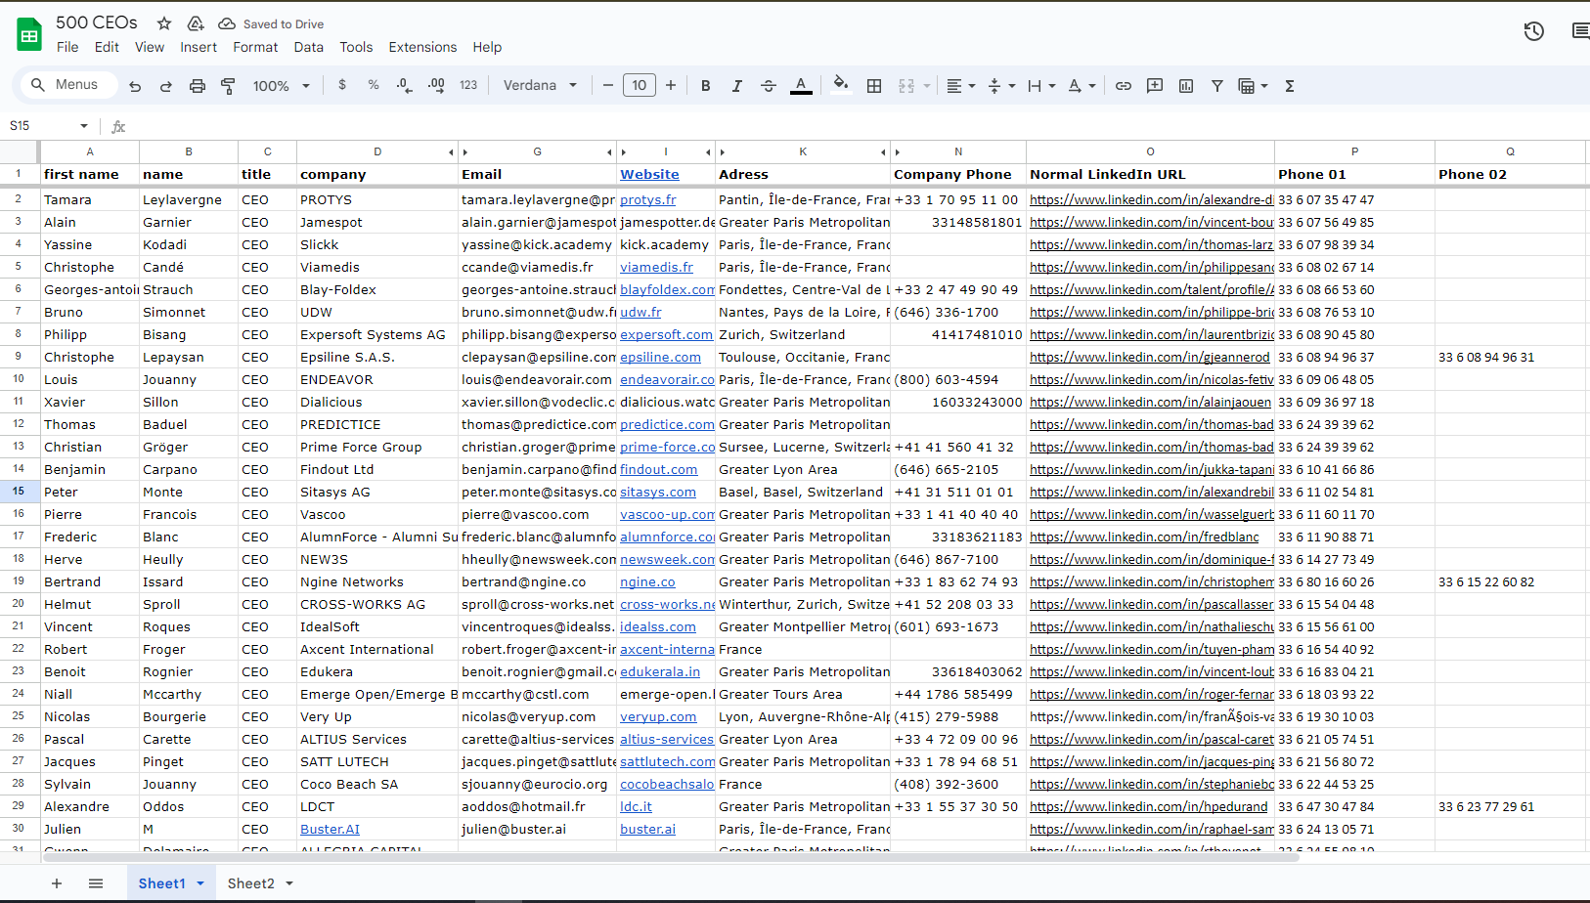Open the horizontal align dropdown
The height and width of the screenshot is (903, 1590).
click(961, 86)
